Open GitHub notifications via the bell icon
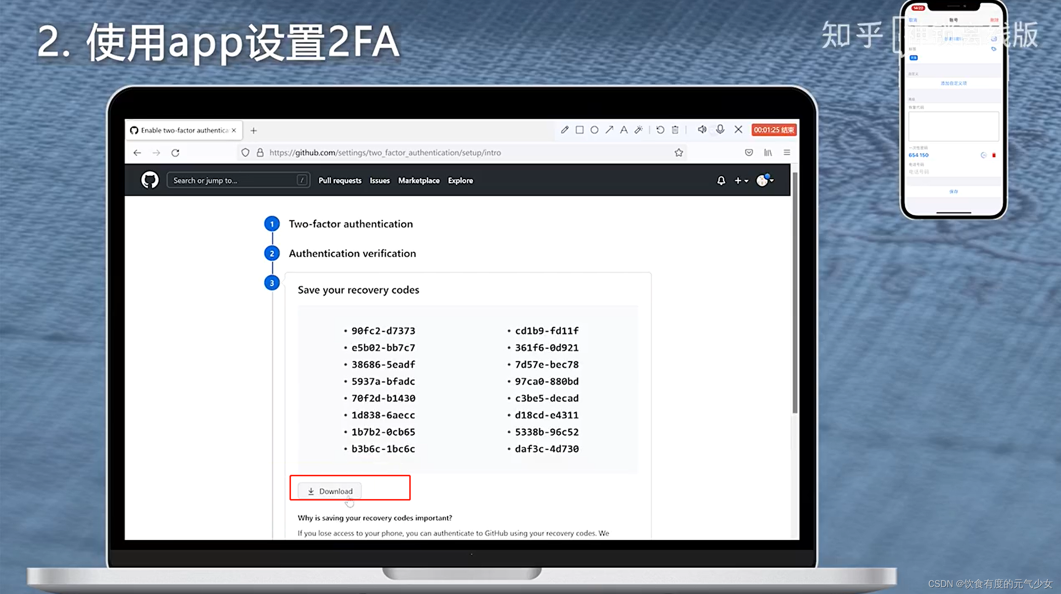This screenshot has height=594, width=1061. pyautogui.click(x=721, y=181)
